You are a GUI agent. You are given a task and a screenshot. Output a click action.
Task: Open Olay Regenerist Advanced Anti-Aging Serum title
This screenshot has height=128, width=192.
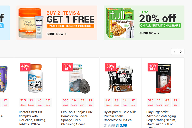point(161,119)
